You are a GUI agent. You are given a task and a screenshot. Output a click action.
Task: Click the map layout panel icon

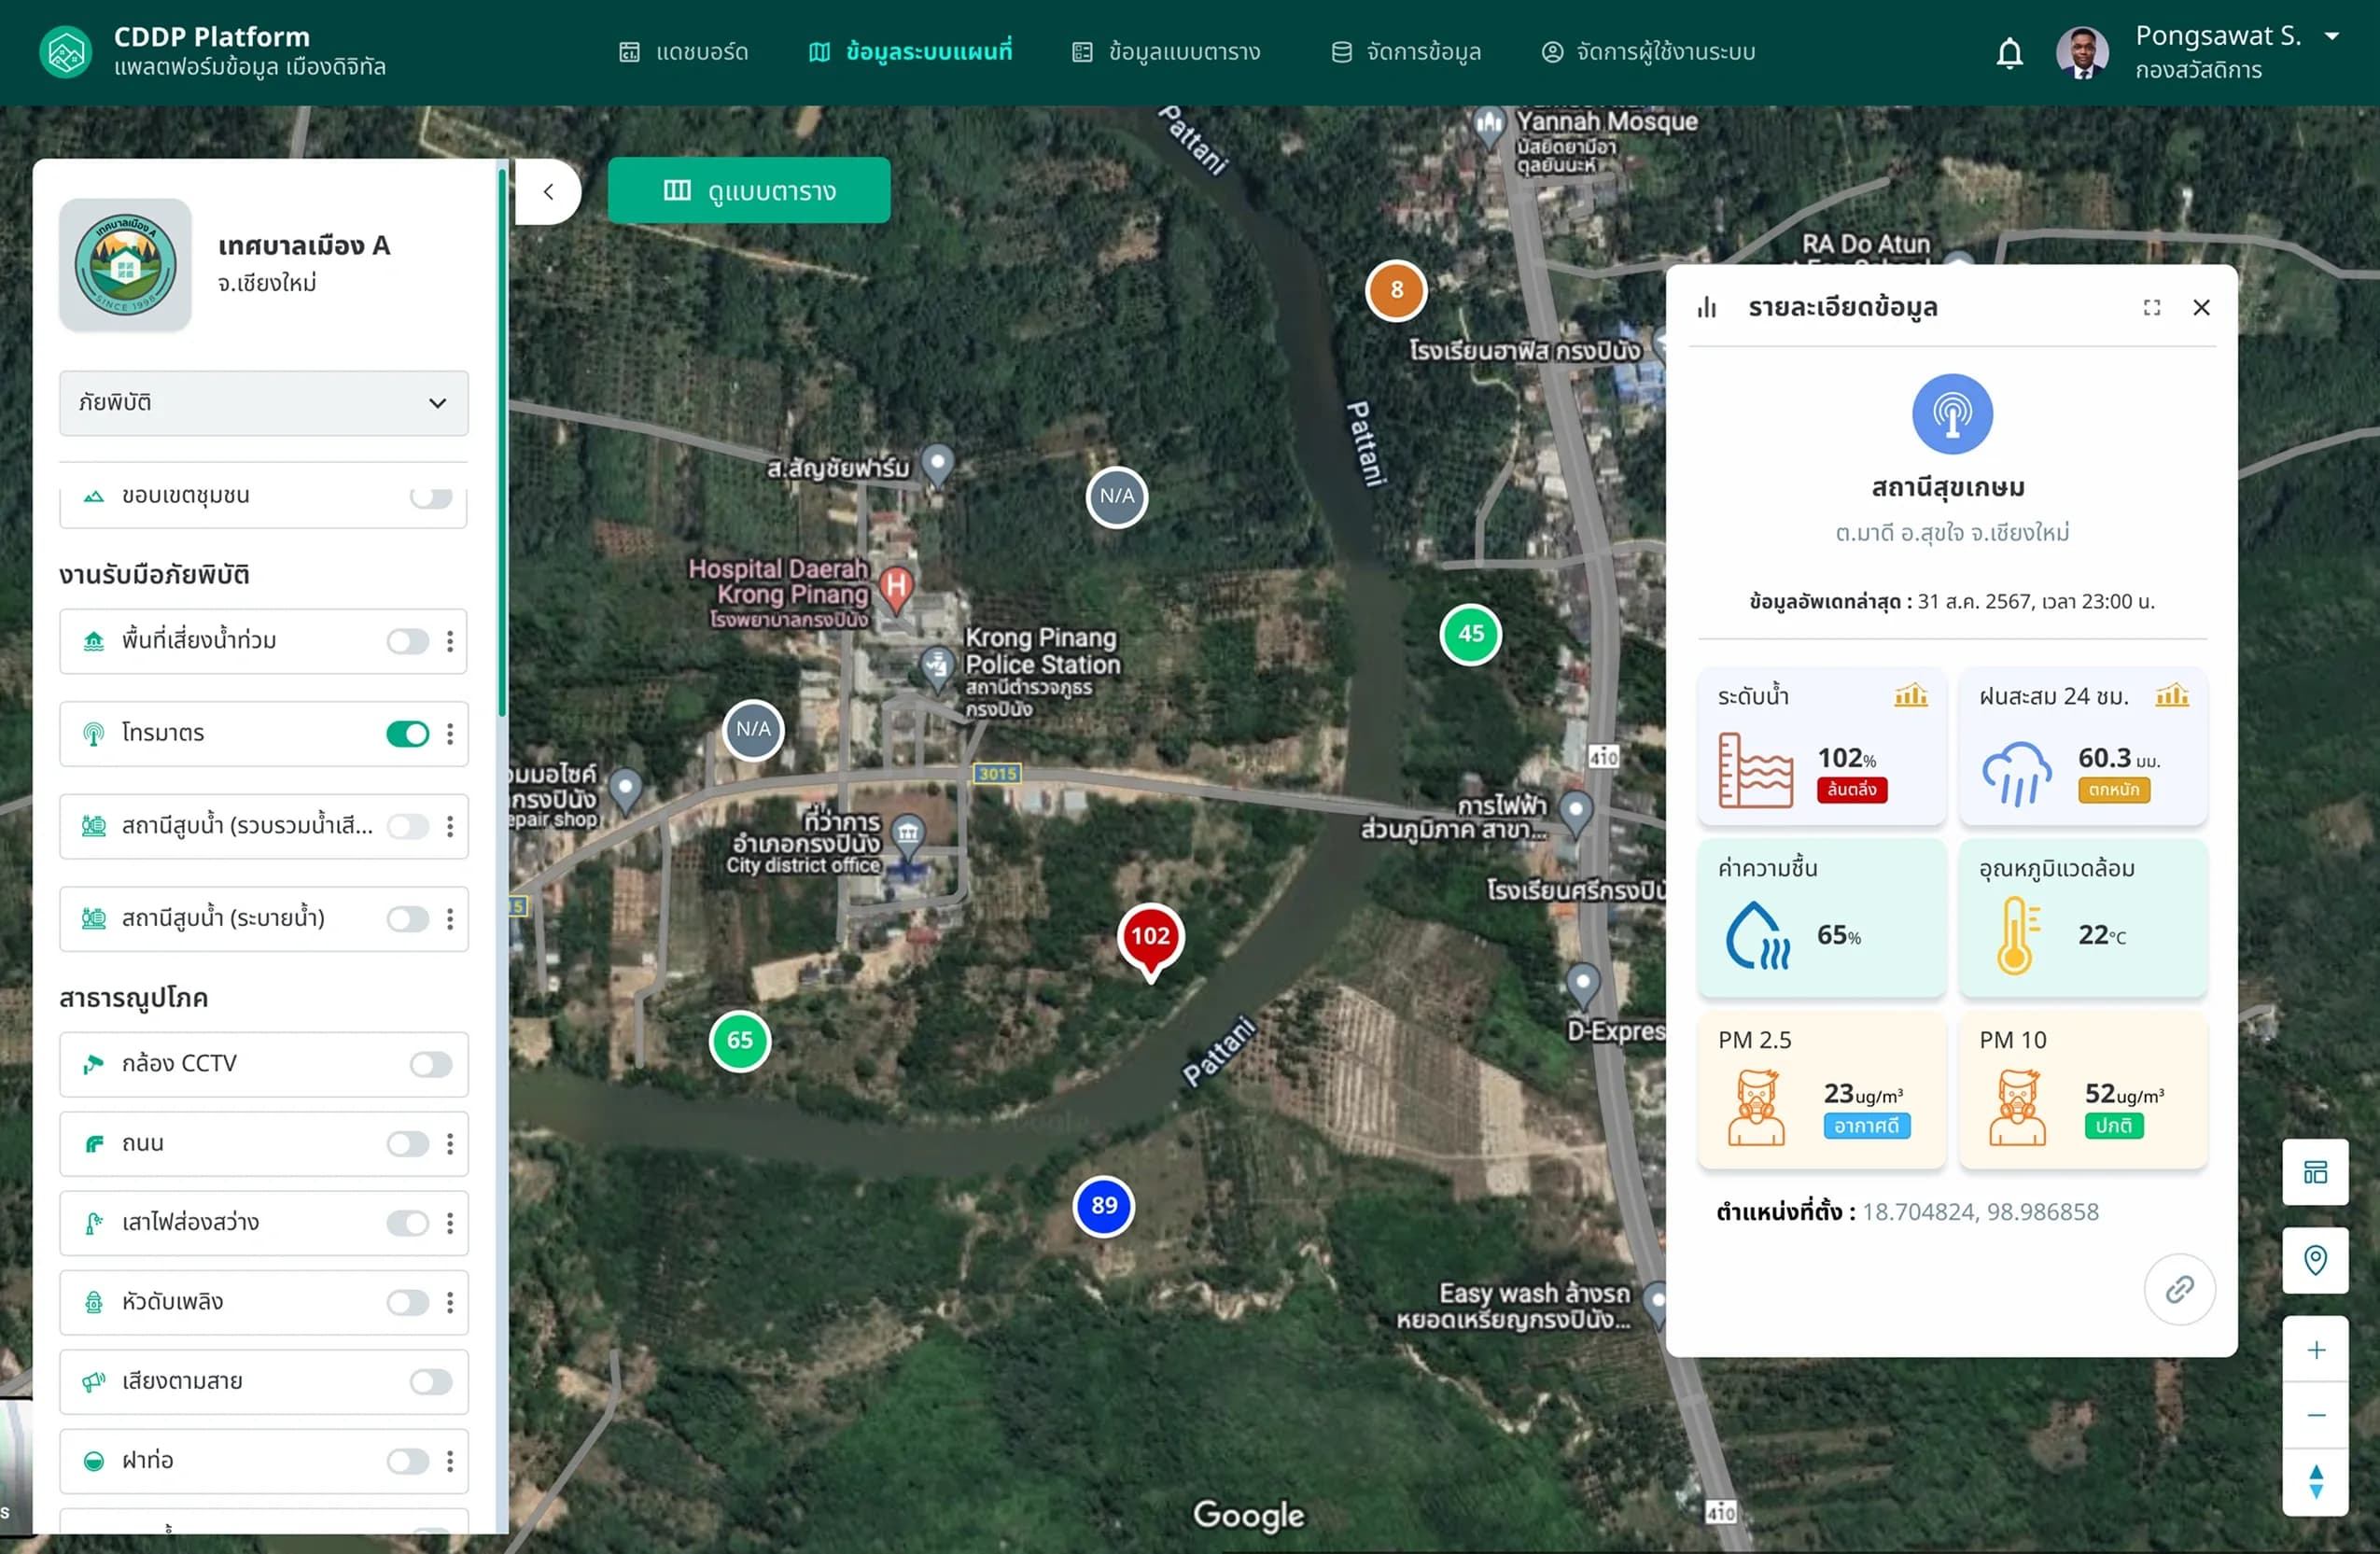[2315, 1171]
